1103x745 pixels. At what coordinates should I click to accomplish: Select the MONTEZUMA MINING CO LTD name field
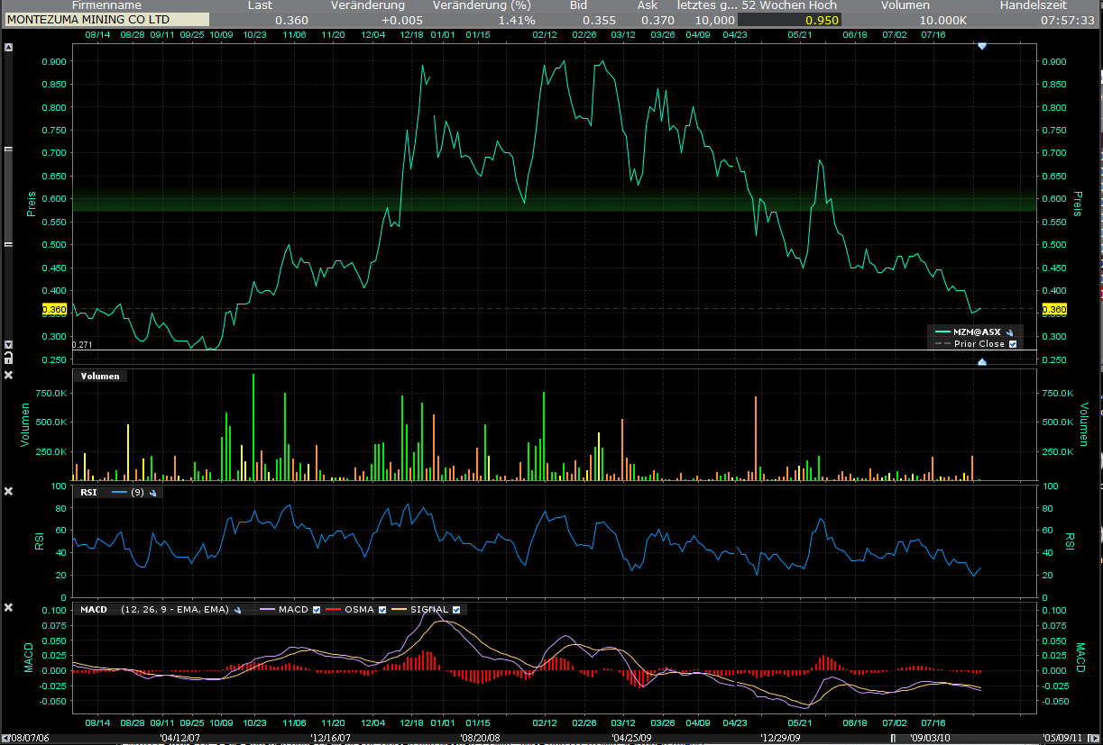pyautogui.click(x=106, y=20)
